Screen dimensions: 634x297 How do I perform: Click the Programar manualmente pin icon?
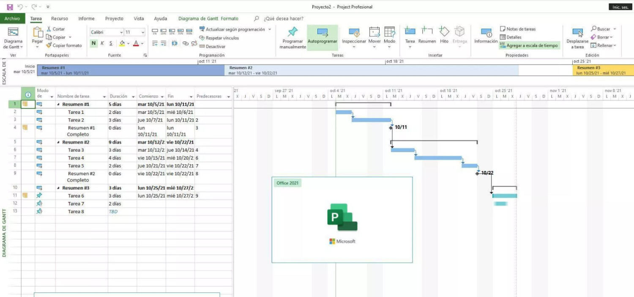pyautogui.click(x=292, y=33)
